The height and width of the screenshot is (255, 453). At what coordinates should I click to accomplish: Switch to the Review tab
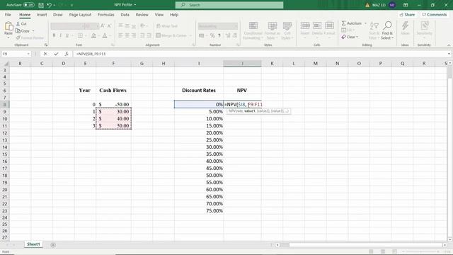point(142,14)
